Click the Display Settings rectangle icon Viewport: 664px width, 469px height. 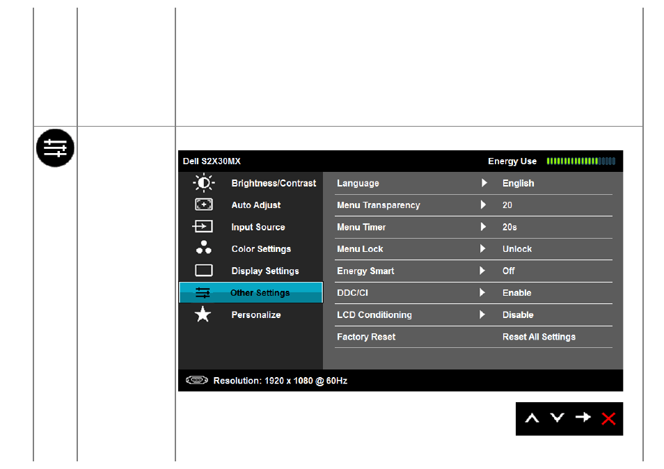tap(204, 270)
